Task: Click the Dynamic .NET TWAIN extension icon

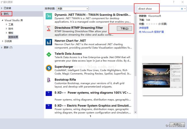Action: (49, 16)
